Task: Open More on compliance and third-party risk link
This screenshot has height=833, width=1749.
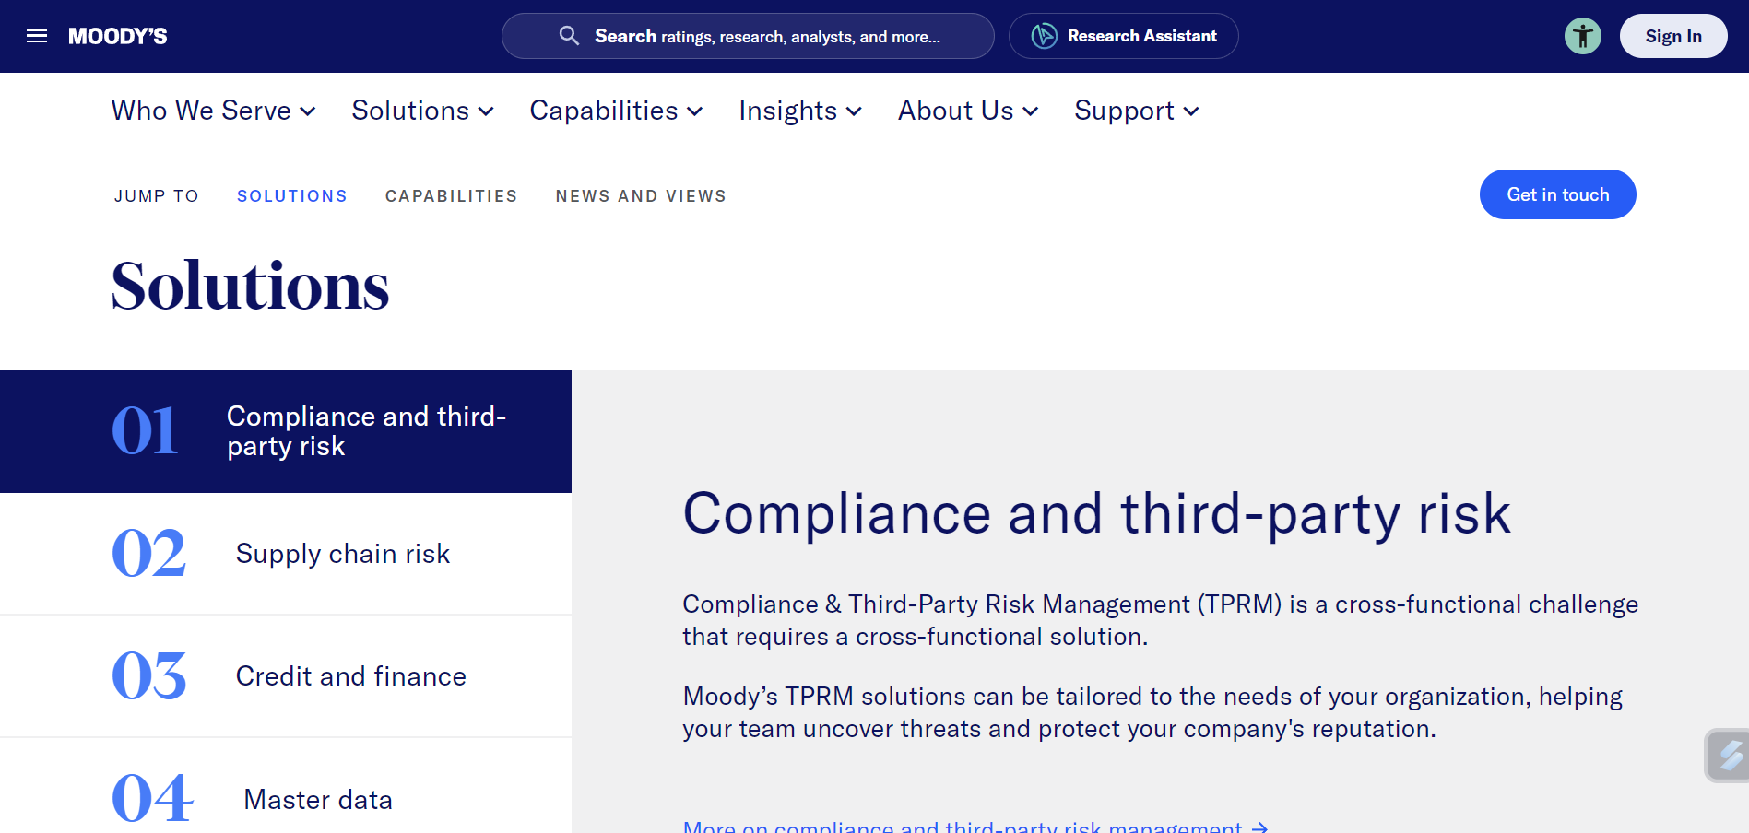Action: (975, 827)
